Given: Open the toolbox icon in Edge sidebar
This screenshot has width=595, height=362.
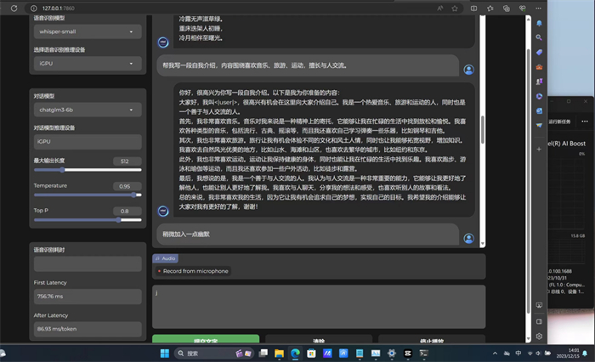Looking at the screenshot, I should point(539,66).
